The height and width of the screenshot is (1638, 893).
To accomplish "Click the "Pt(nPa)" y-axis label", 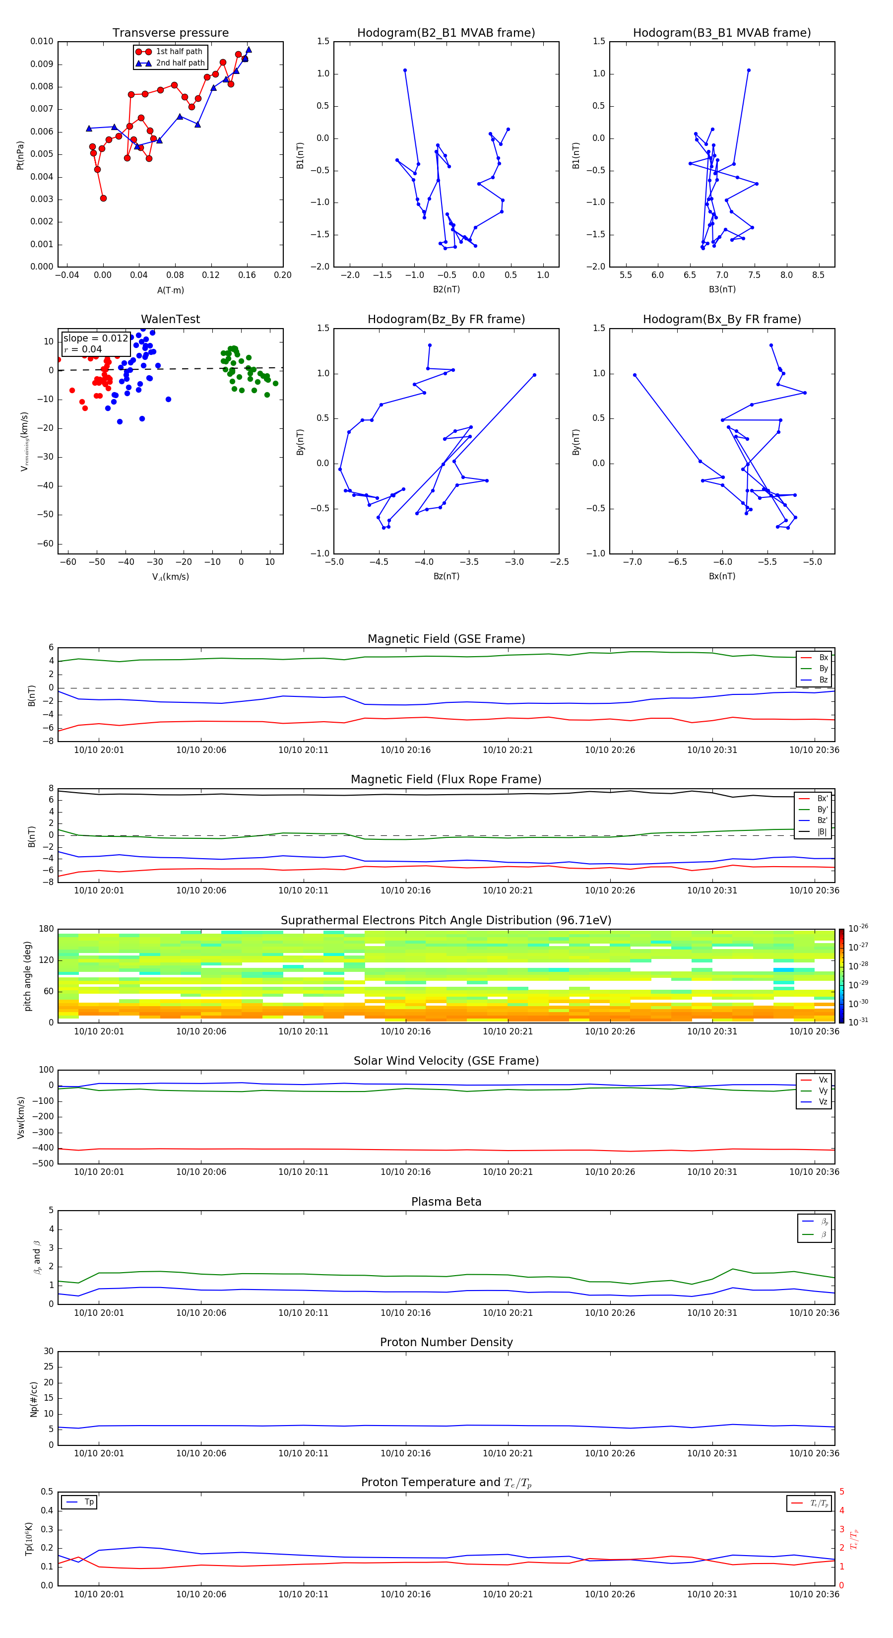I will tap(20, 154).
